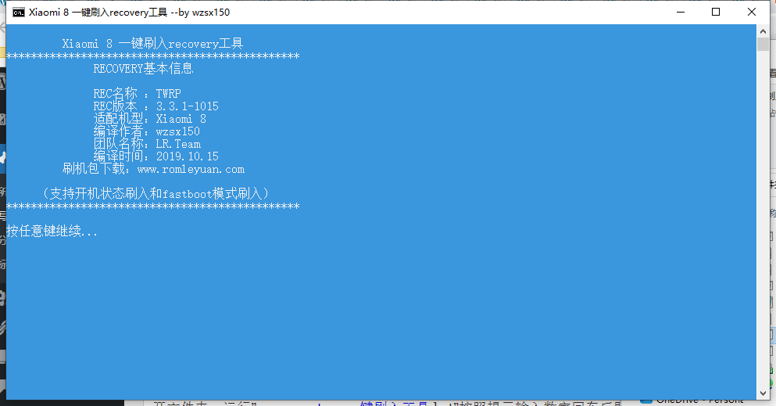Image resolution: width=776 pixels, height=406 pixels.
Task: Click the REC版本 3.3.1-1015 line
Action: tap(156, 106)
